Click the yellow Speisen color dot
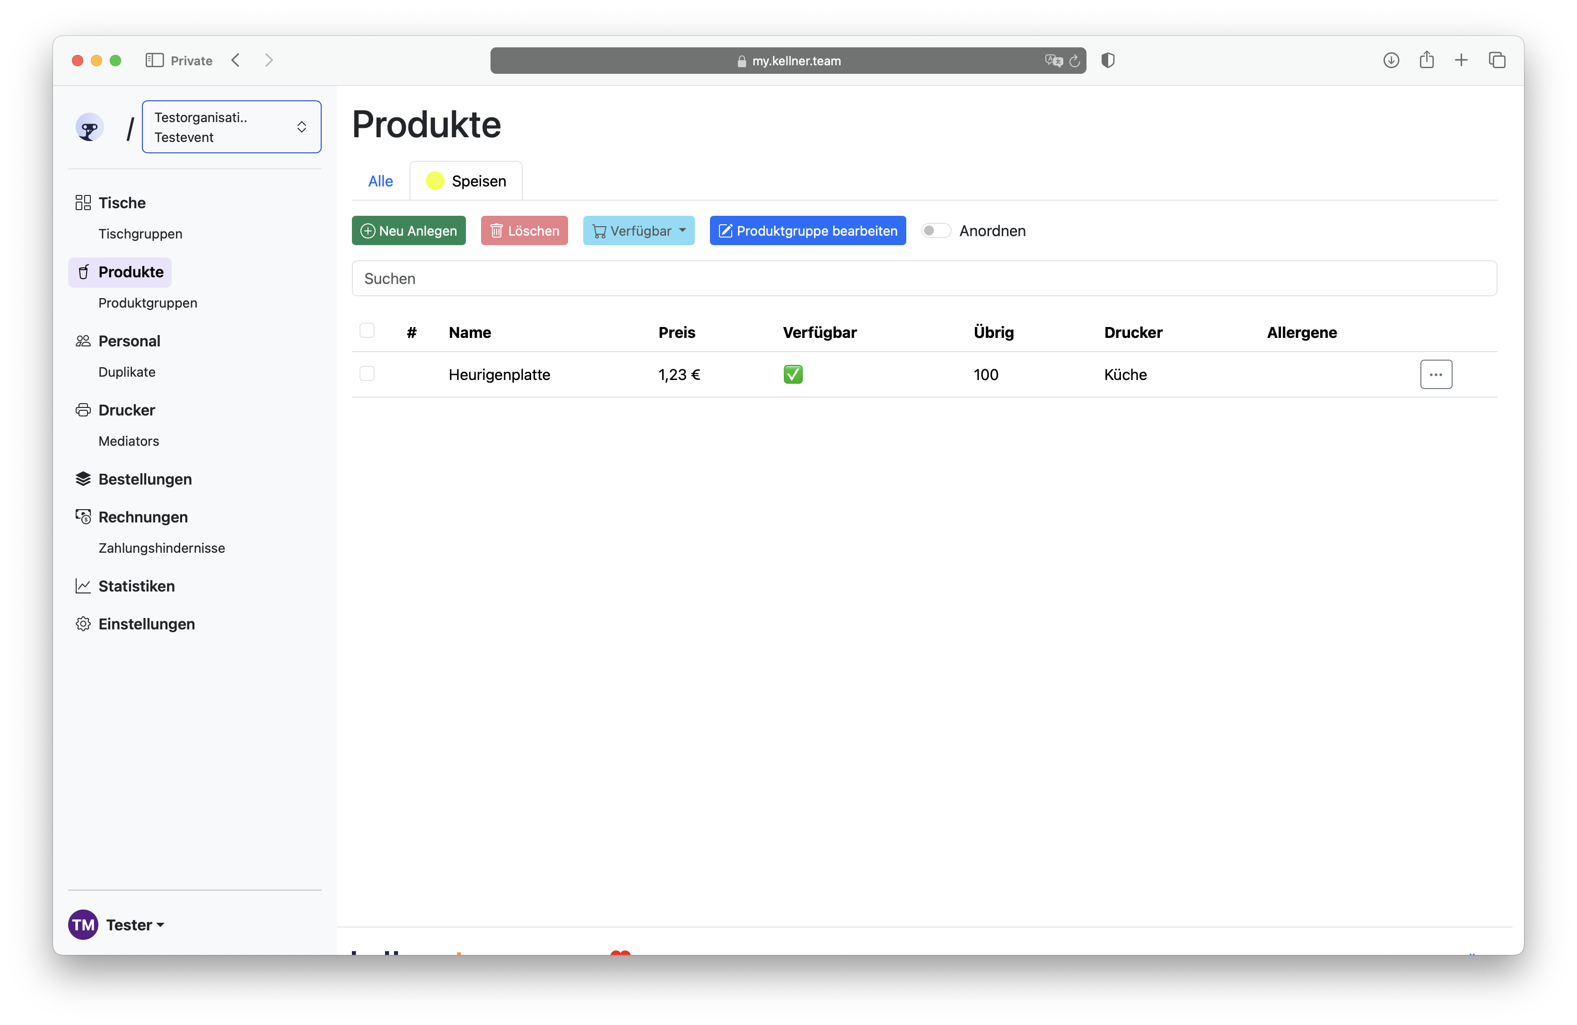 coord(435,181)
